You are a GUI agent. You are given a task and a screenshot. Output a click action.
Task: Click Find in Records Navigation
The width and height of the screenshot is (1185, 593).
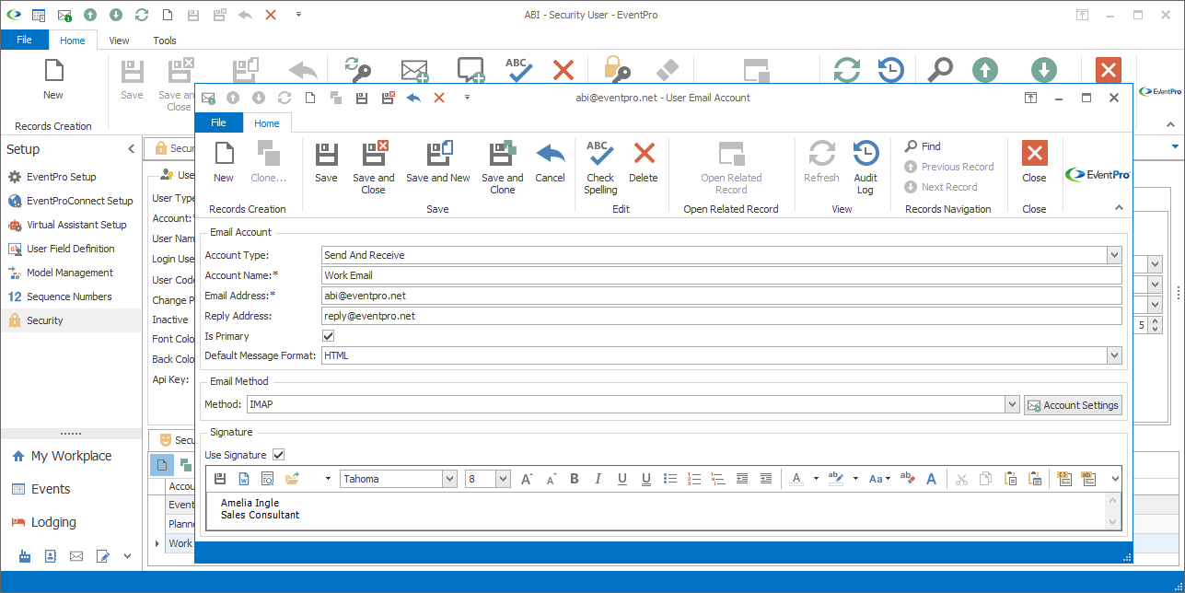[922, 146]
